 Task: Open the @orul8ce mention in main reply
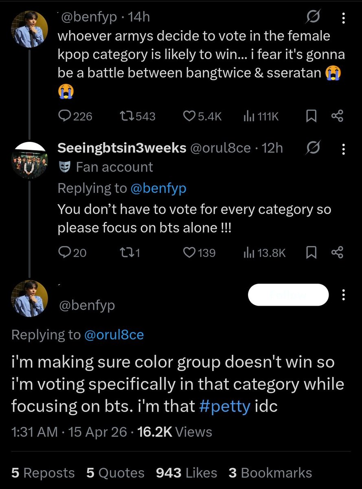point(114,335)
